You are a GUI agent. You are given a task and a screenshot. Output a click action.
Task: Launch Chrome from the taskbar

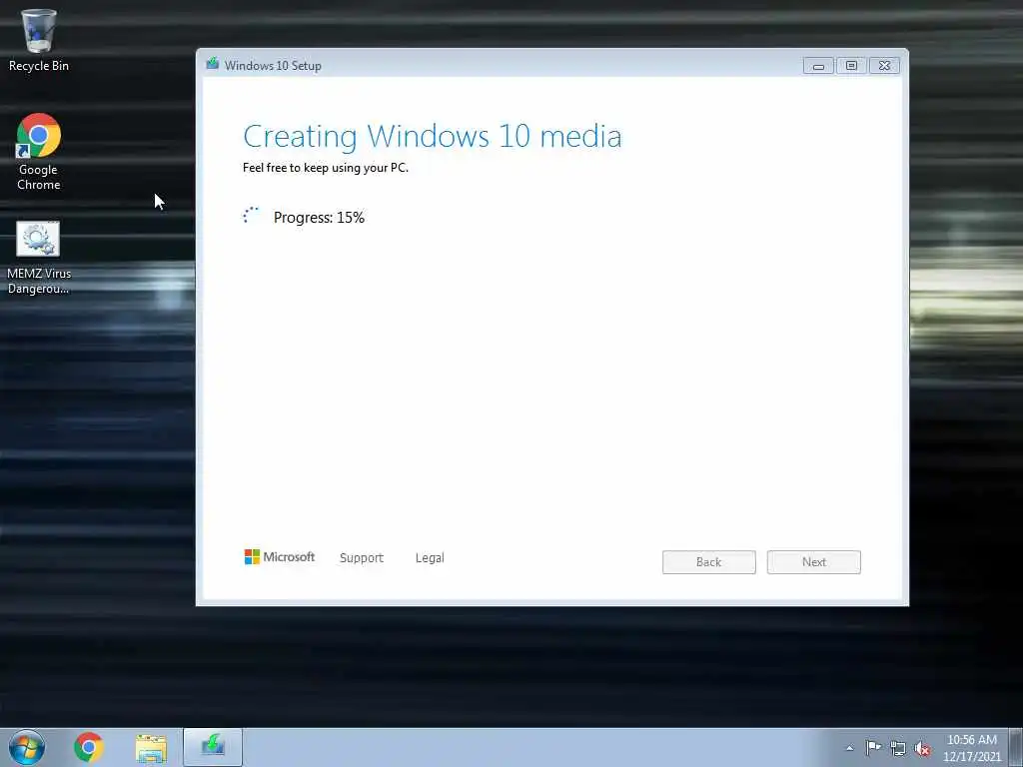[x=89, y=747]
